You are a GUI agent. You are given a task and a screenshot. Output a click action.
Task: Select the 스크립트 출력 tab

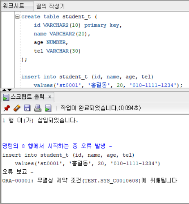pyautogui.click(x=27, y=97)
